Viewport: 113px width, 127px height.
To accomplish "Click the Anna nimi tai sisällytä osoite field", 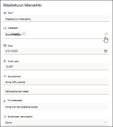I will click(x=56, y=106).
